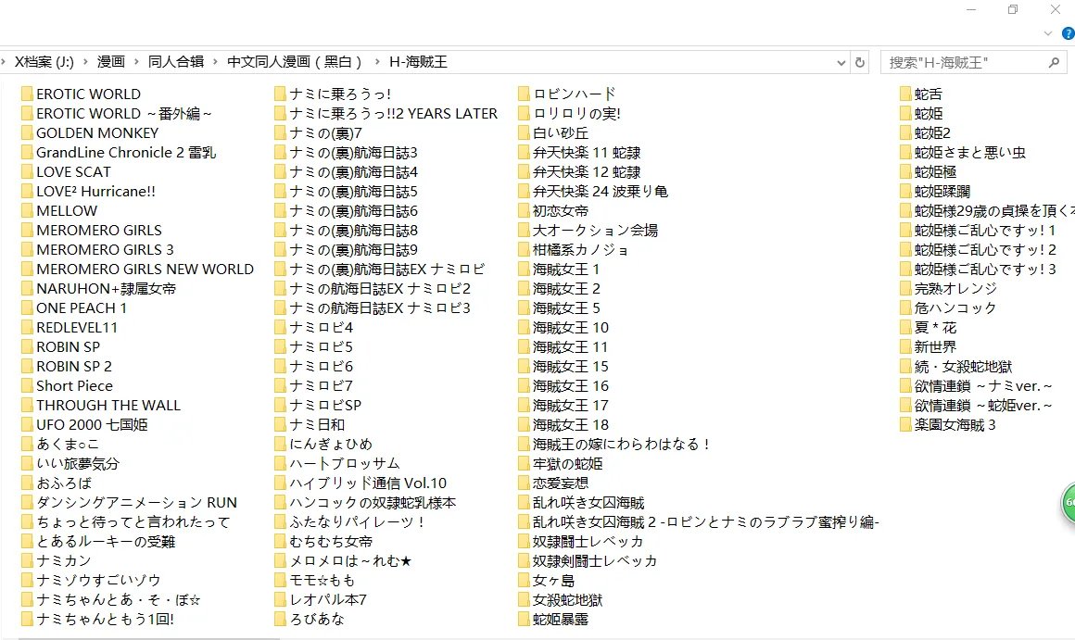Select the THROUGH THE WALL folder
The height and width of the screenshot is (640, 1075).
pos(107,406)
